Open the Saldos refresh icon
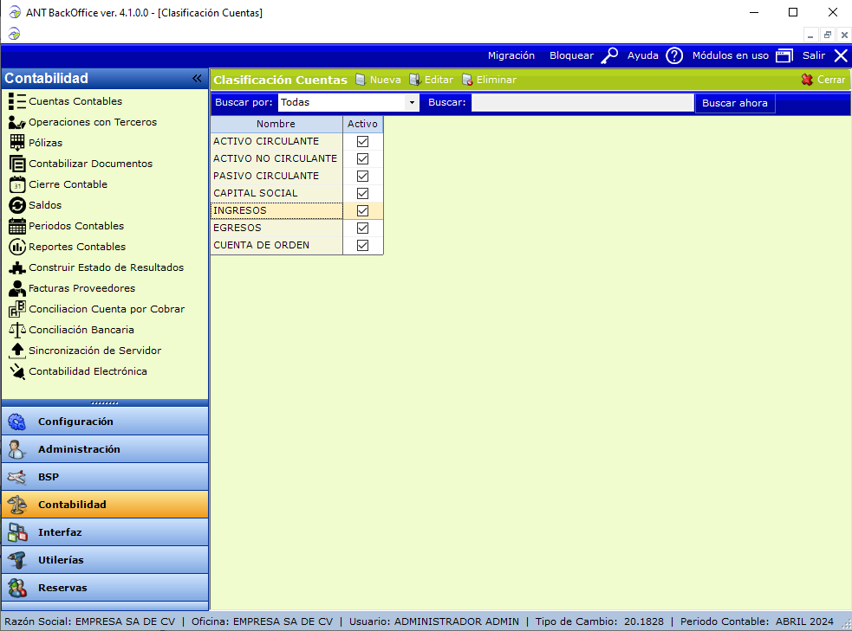Image resolution: width=852 pixels, height=631 pixels. coord(16,205)
